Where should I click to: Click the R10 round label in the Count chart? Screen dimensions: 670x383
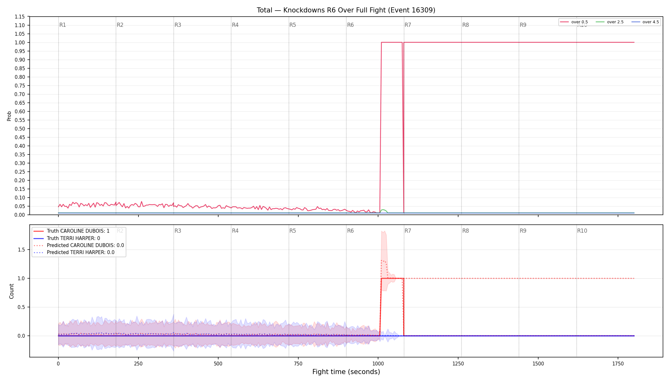tap(582, 231)
